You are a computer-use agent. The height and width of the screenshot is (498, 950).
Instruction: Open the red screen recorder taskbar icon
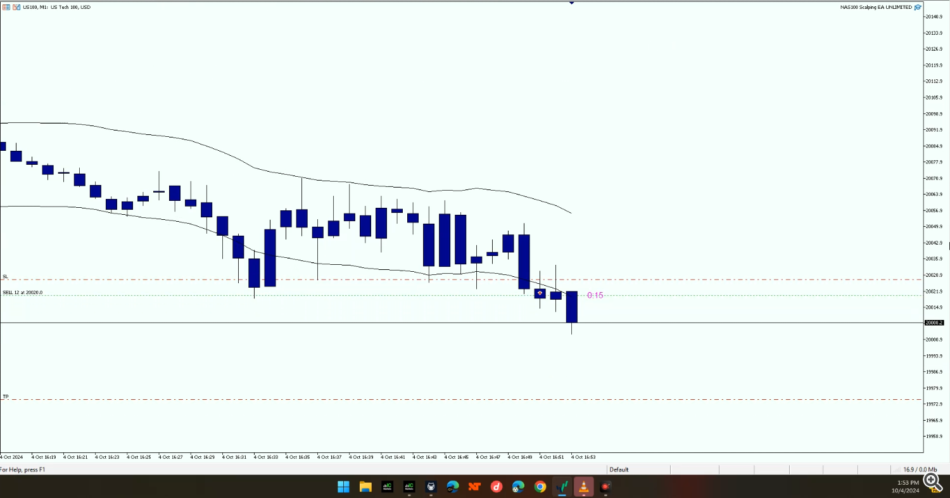point(605,487)
